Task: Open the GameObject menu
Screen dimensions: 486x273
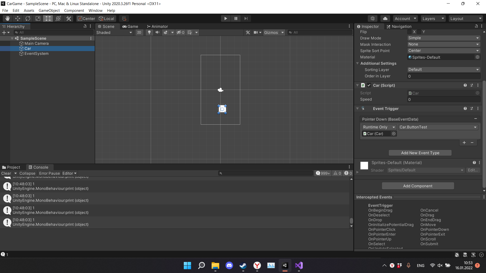Action: (x=49, y=11)
